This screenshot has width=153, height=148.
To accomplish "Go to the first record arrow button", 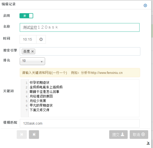I will tap(22, 134).
